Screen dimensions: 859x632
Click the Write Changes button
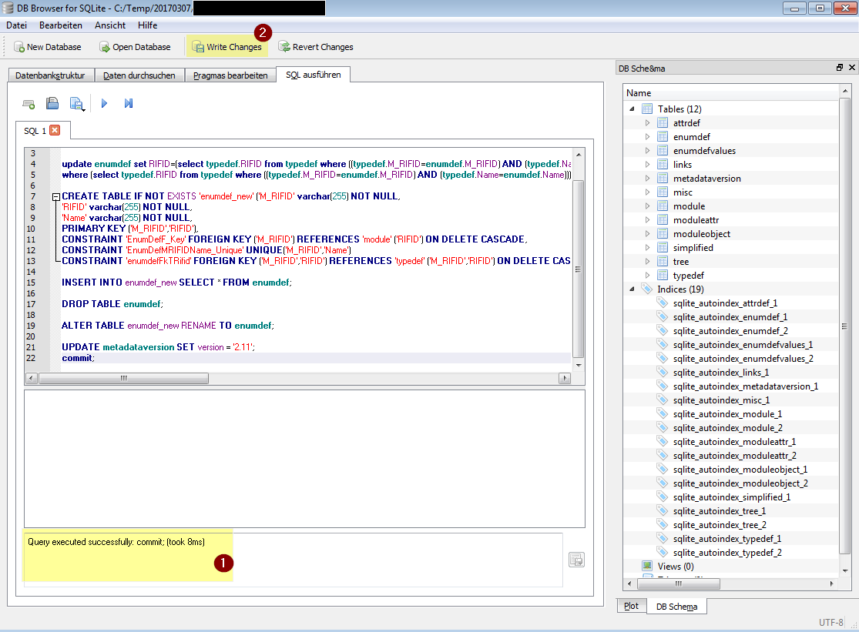coord(226,47)
